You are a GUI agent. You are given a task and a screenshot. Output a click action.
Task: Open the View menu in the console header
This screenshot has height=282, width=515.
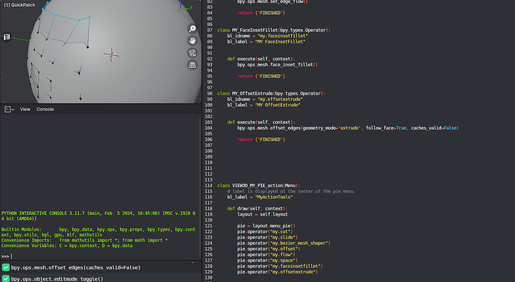pos(25,110)
